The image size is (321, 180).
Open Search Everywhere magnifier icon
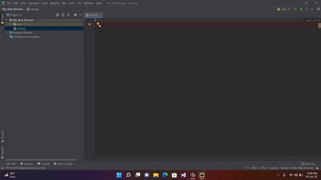click(x=318, y=9)
